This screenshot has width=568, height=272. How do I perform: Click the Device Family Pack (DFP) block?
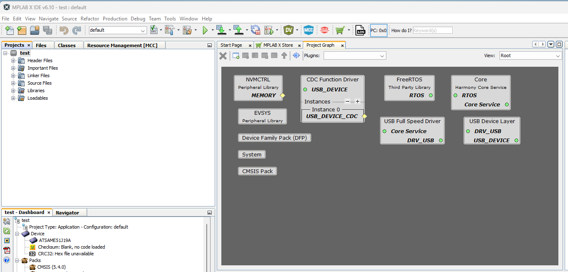(x=274, y=138)
